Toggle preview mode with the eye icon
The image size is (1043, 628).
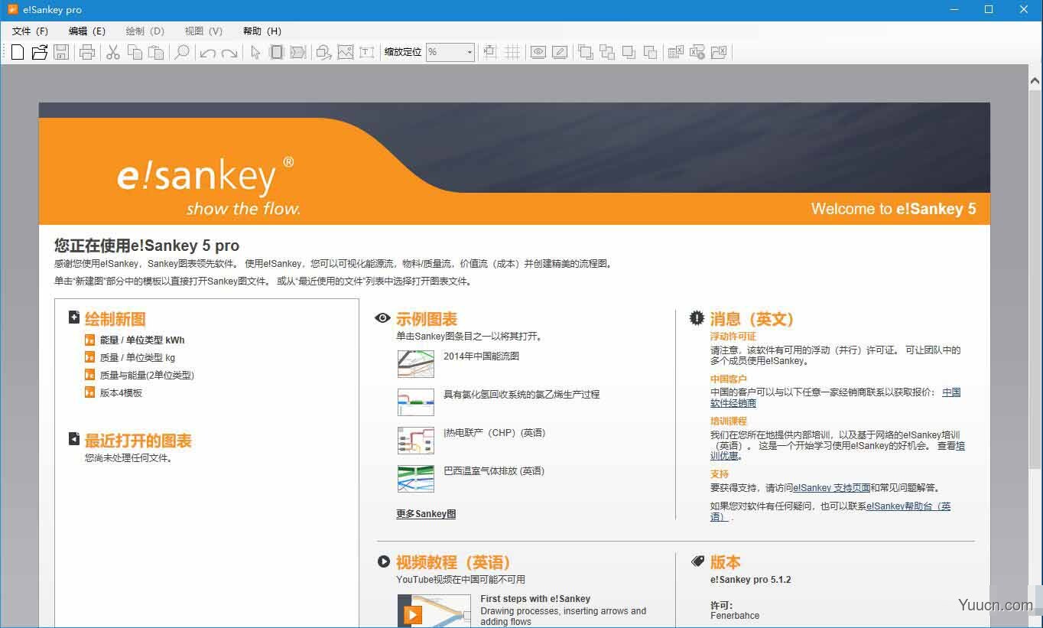point(538,52)
